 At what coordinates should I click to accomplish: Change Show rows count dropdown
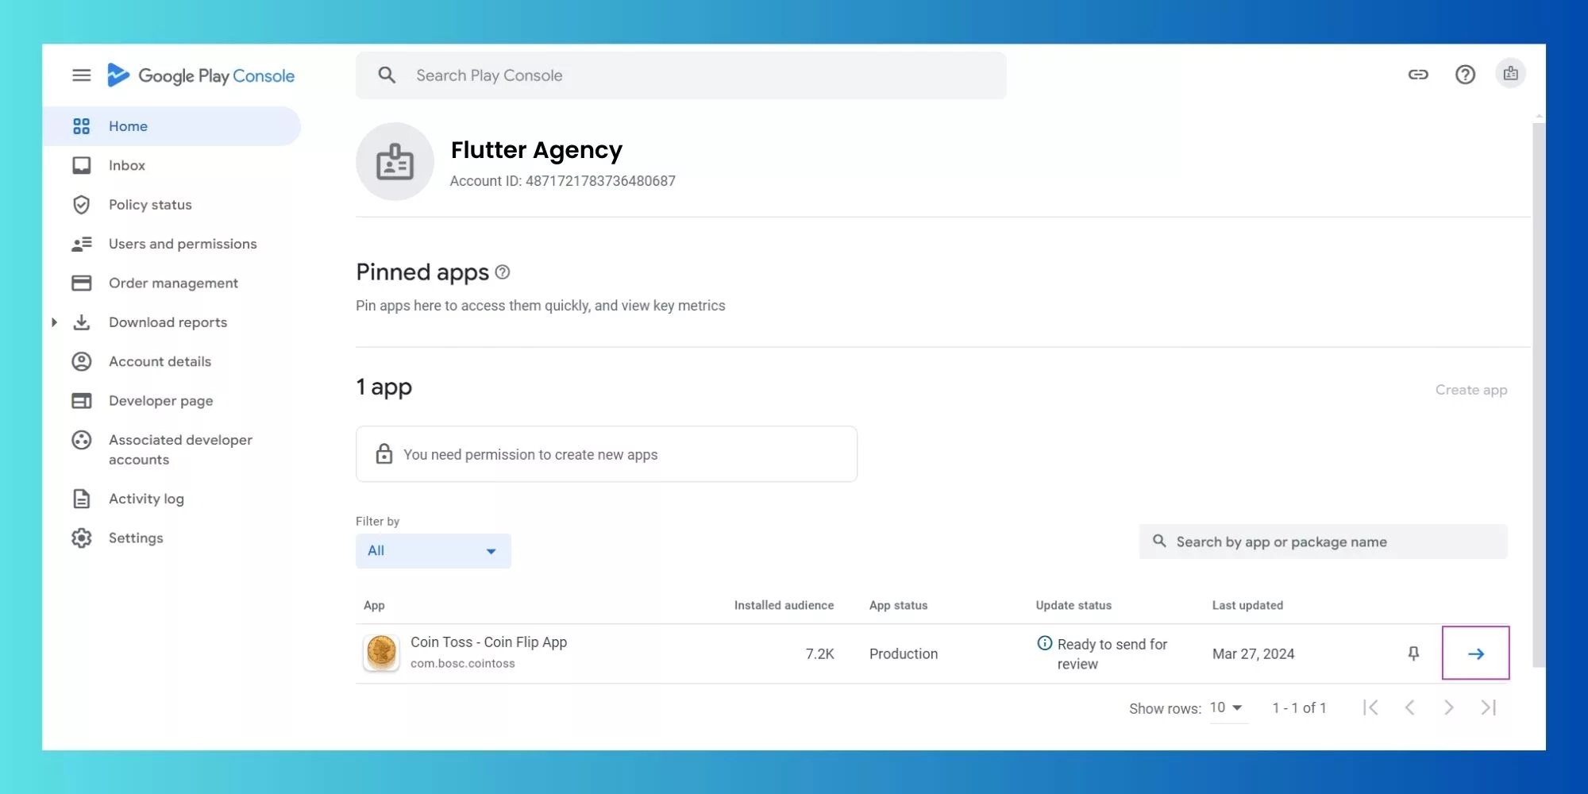[x=1227, y=707]
